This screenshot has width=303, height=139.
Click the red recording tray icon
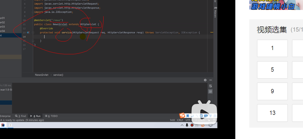click(192, 125)
